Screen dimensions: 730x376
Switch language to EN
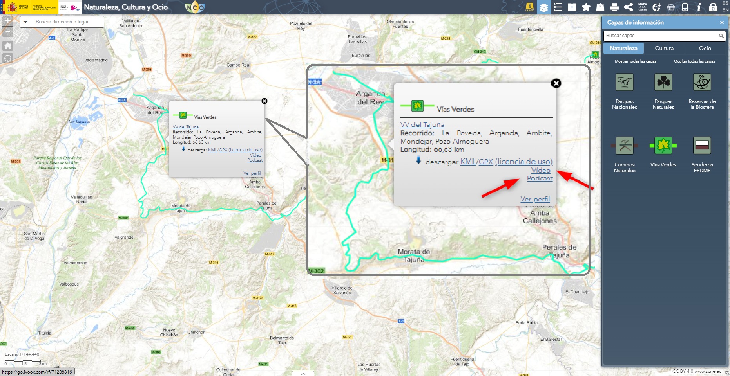click(725, 10)
